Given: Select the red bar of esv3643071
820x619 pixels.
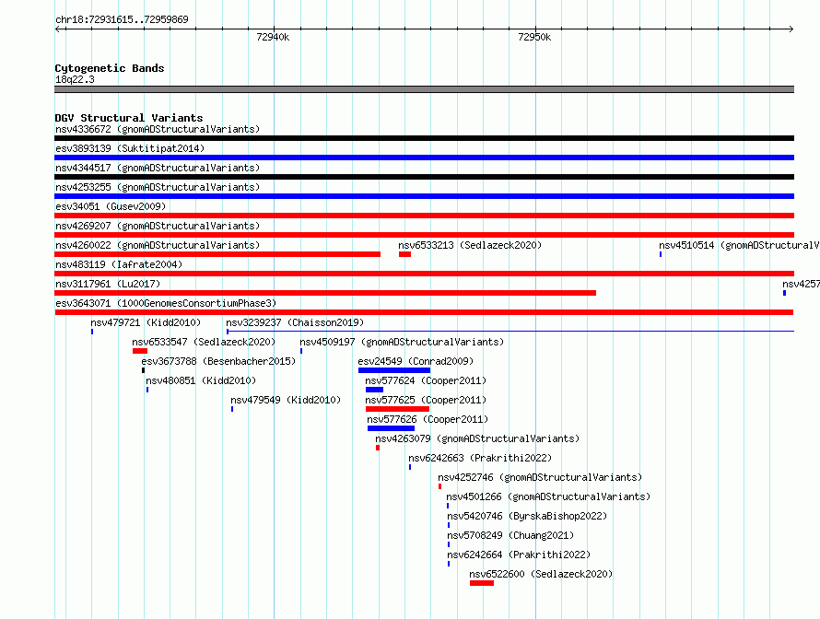Looking at the screenshot, I should point(424,312).
